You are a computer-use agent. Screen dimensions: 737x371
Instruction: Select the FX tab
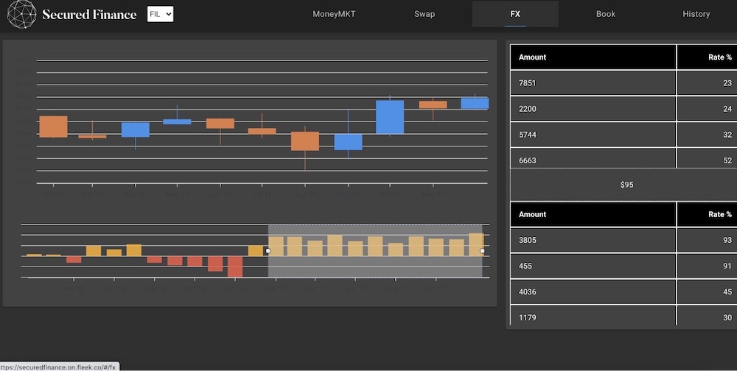(515, 14)
